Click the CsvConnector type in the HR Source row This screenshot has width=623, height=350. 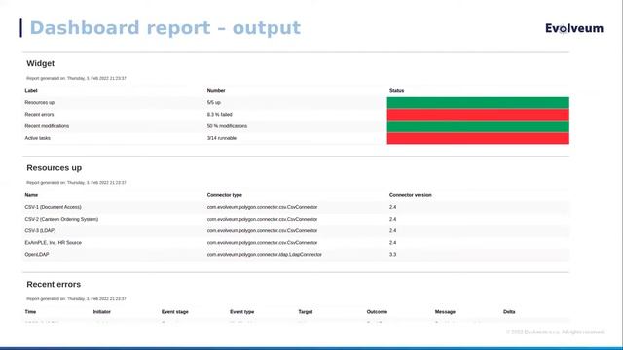[x=262, y=242]
